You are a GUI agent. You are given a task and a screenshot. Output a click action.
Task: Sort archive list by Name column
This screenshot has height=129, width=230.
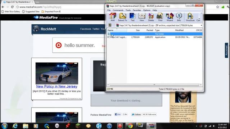[x=117, y=30]
